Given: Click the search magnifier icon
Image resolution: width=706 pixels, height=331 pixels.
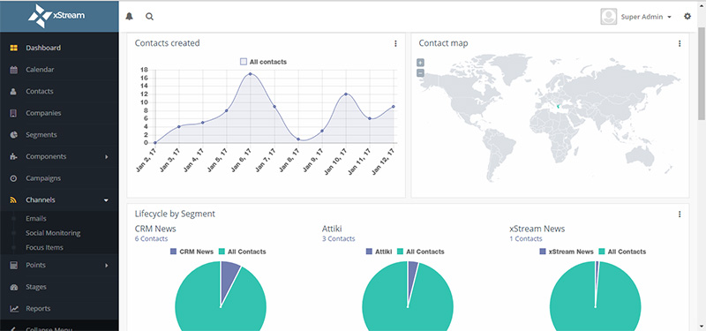Looking at the screenshot, I should (x=149, y=17).
